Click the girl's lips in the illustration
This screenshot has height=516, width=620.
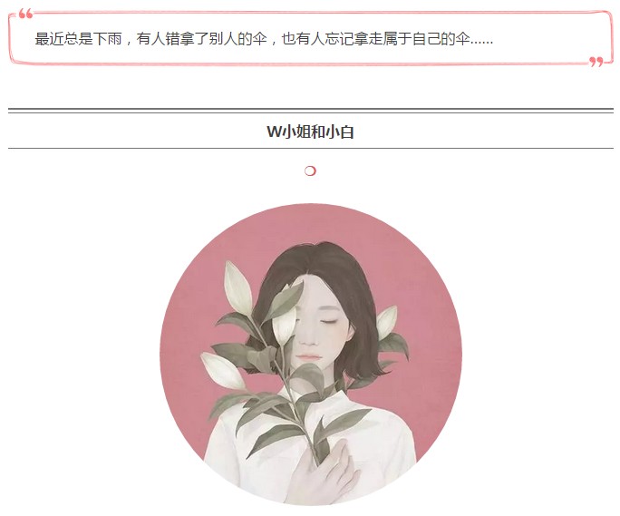[309, 357]
